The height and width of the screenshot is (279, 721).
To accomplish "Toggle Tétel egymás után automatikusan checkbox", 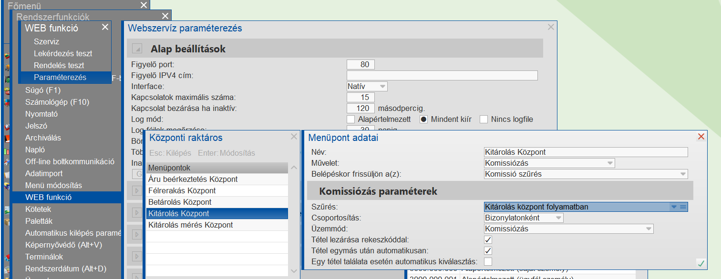I will pyautogui.click(x=488, y=250).
